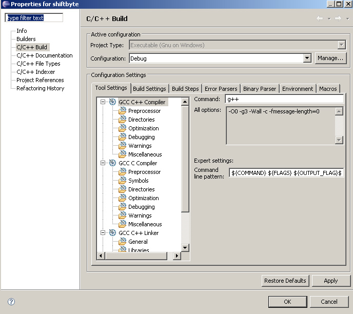Click the Command input field with g++
The image size is (353, 314).
(284, 99)
